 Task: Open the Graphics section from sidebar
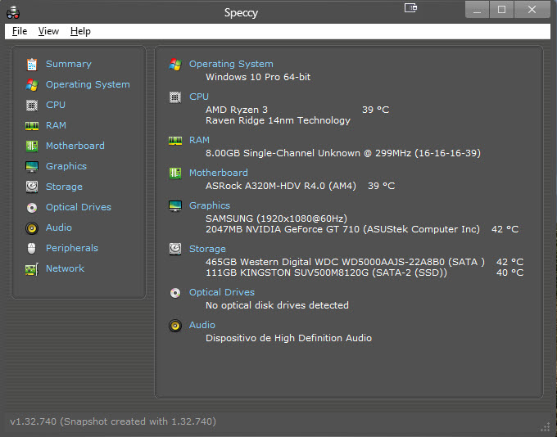[x=66, y=166]
